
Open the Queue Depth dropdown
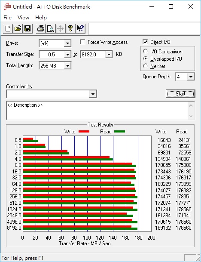pos(191,77)
